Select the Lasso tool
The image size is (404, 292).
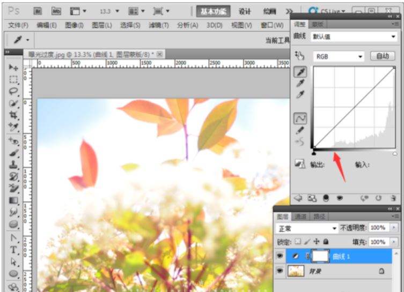point(13,91)
